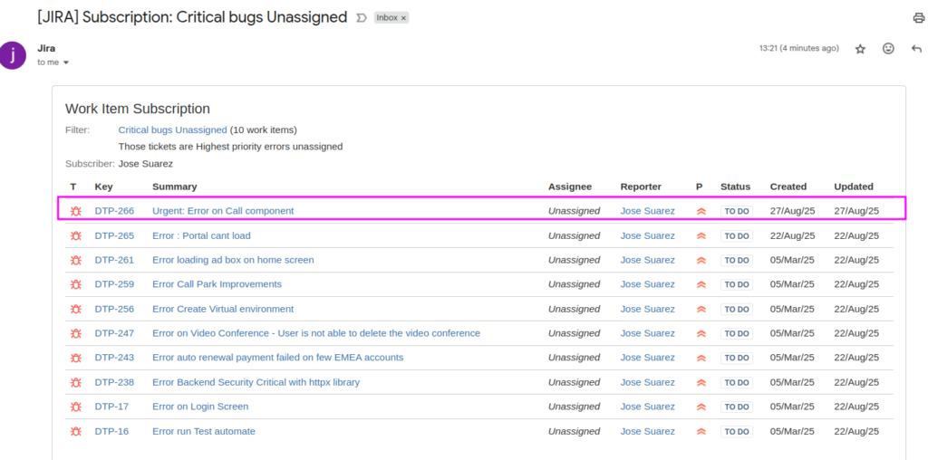Star the Jira email
This screenshot has width=928, height=460.
point(861,49)
